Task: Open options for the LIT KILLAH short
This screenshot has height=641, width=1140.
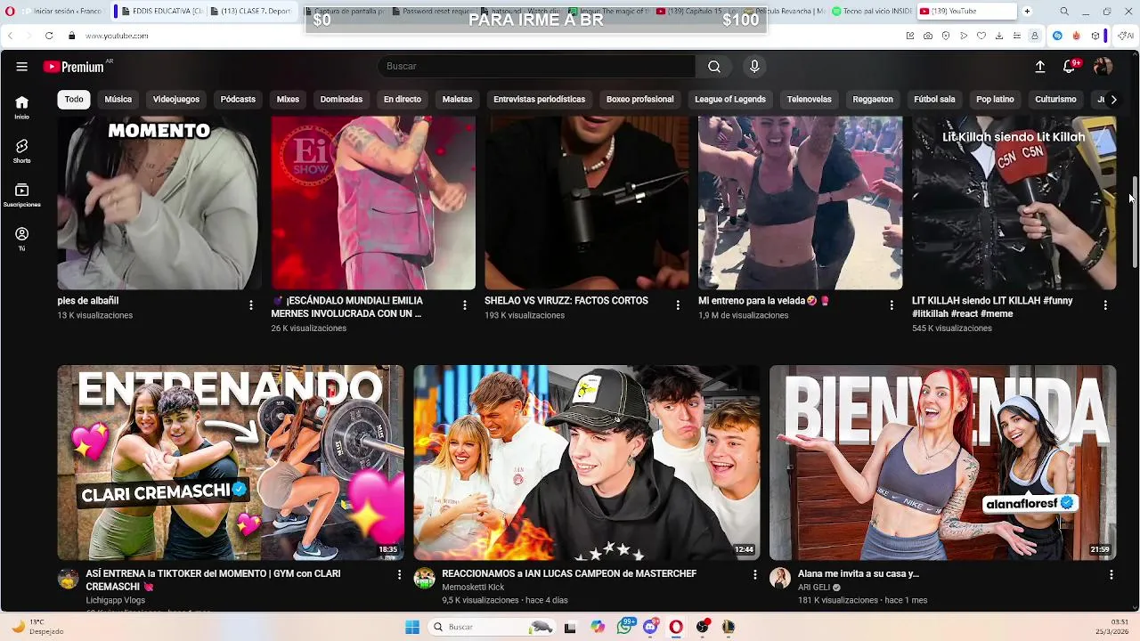Action: pos(1105,305)
